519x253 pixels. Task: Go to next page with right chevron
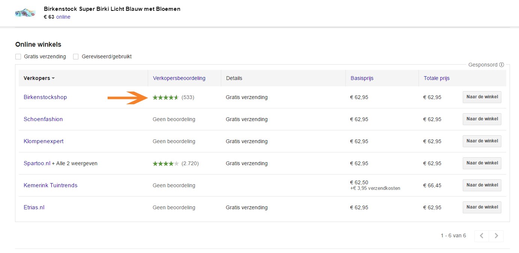coord(496,236)
